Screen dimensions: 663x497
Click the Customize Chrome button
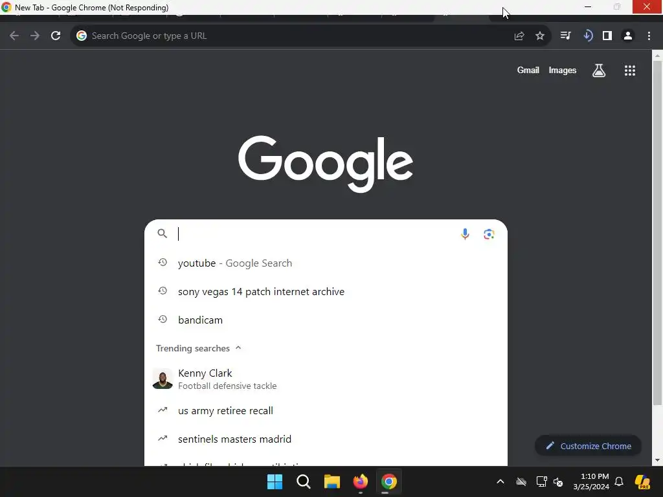coord(588,446)
